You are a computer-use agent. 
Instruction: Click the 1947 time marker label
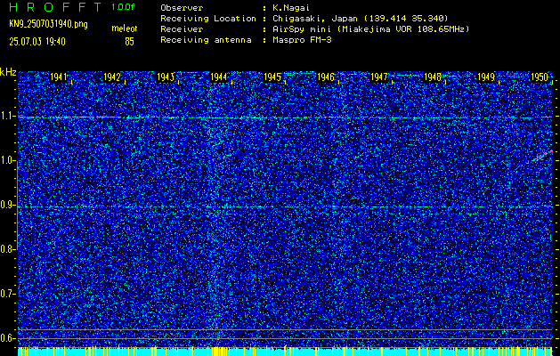point(379,77)
